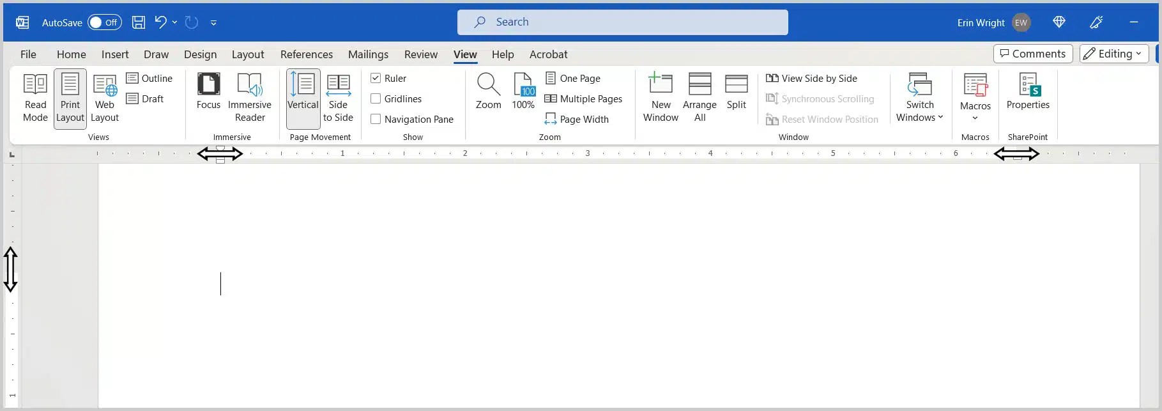The height and width of the screenshot is (411, 1162).
Task: Switch to the Mailings tab
Action: [x=368, y=54]
